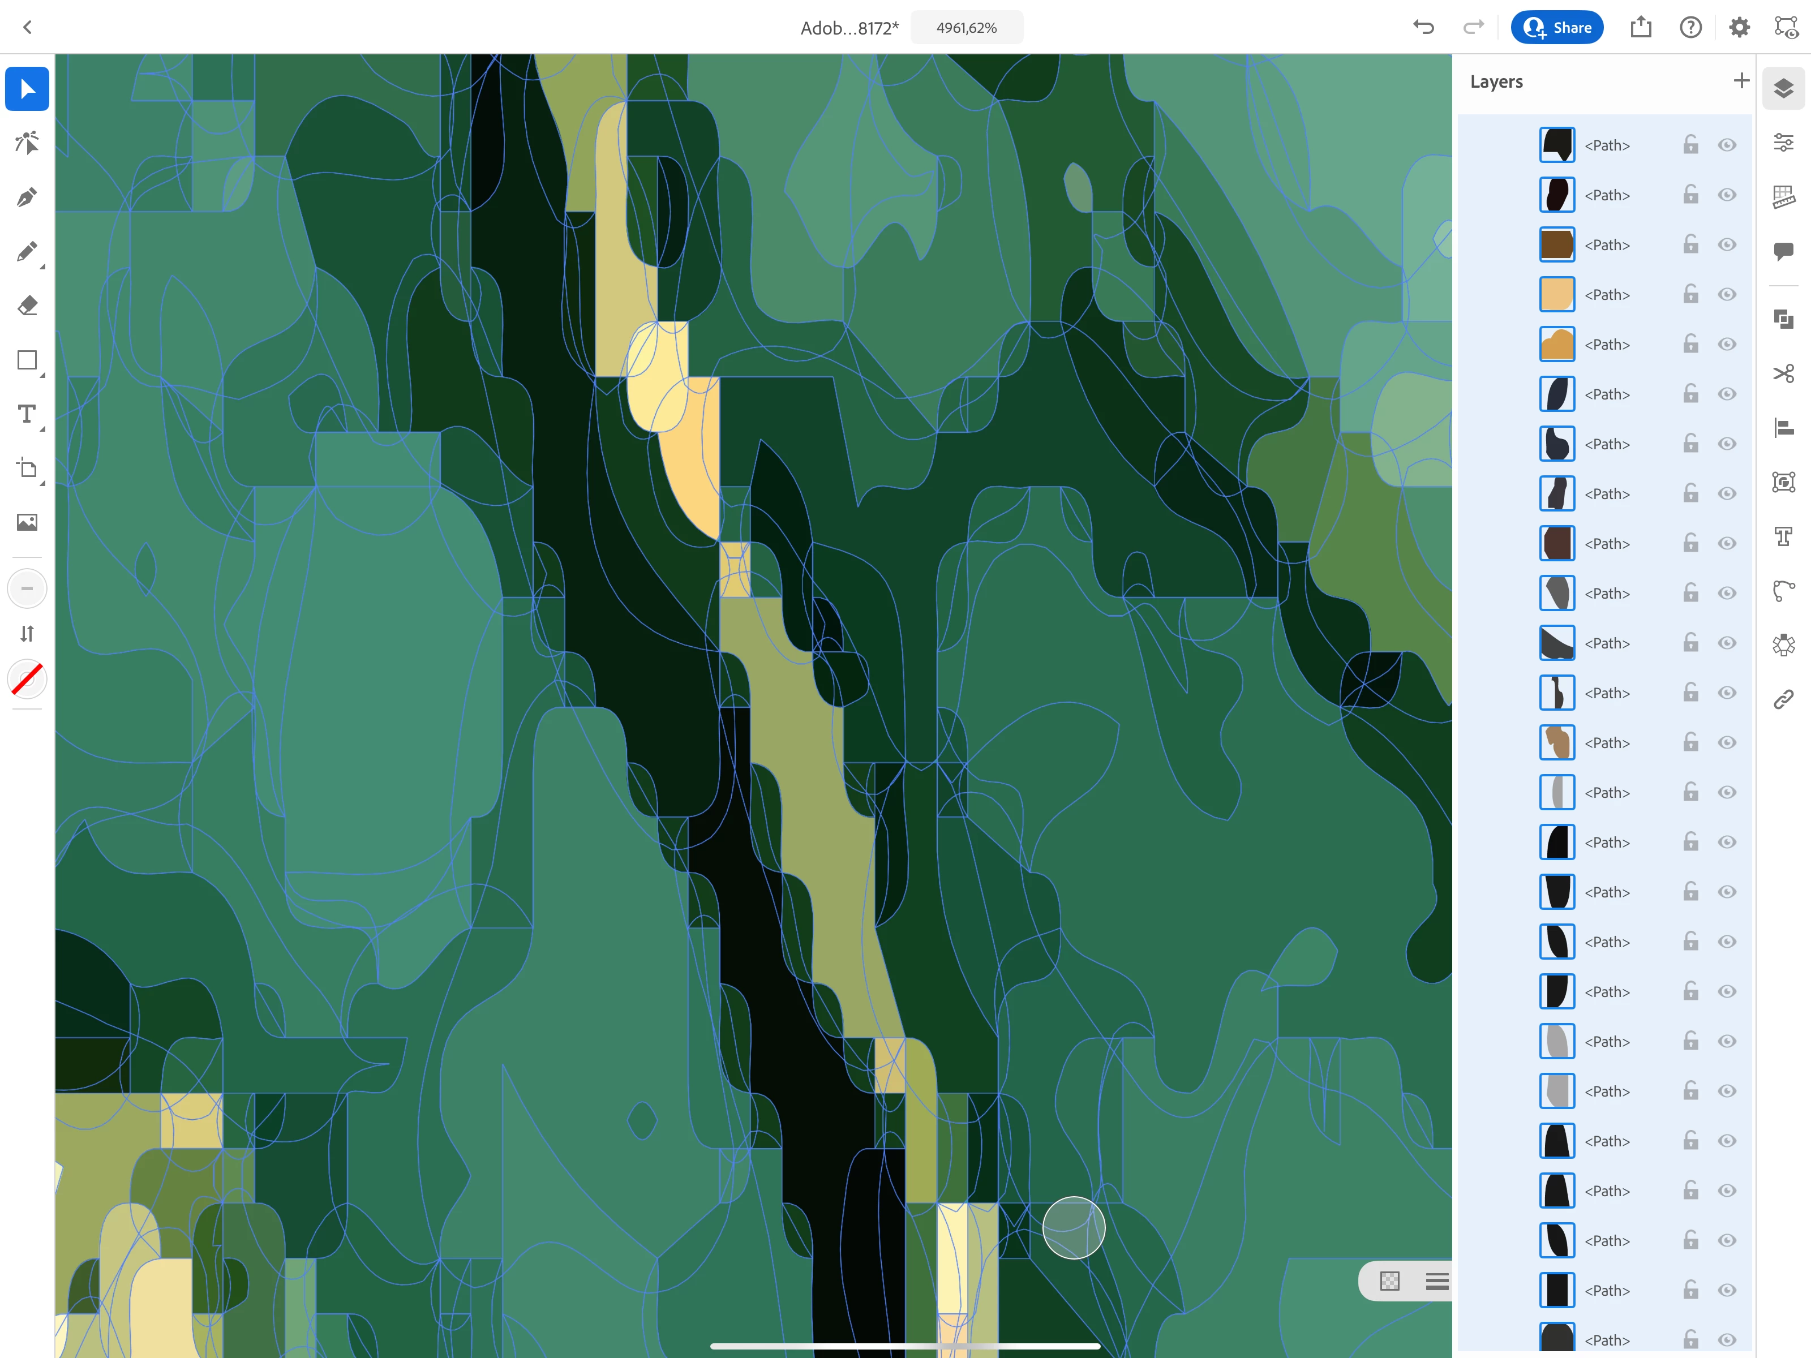This screenshot has height=1358, width=1811.
Task: Open the Help menu
Action: pyautogui.click(x=1690, y=27)
